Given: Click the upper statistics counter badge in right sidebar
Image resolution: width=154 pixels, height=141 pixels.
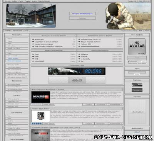Looking at the screenshot, I should click(x=137, y=85).
